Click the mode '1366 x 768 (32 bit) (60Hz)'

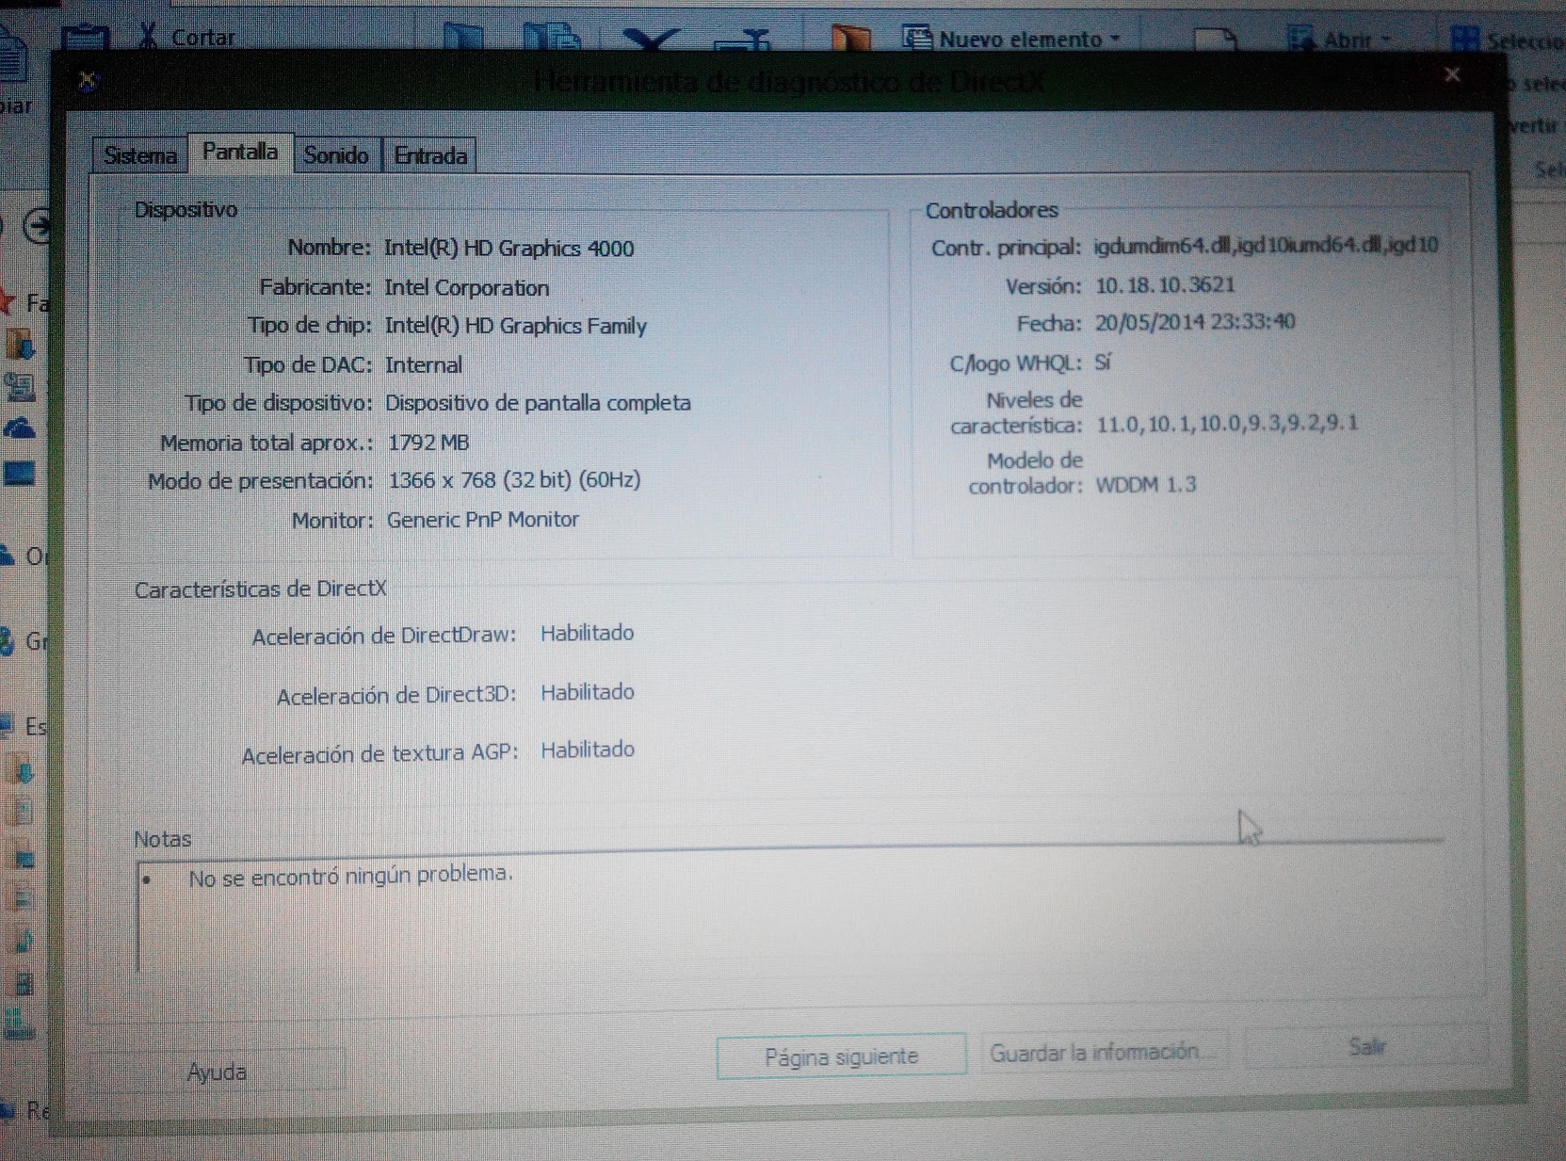point(514,480)
